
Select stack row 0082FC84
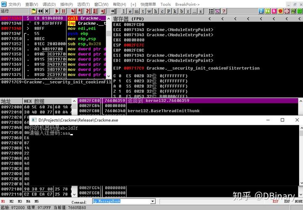[187, 106]
